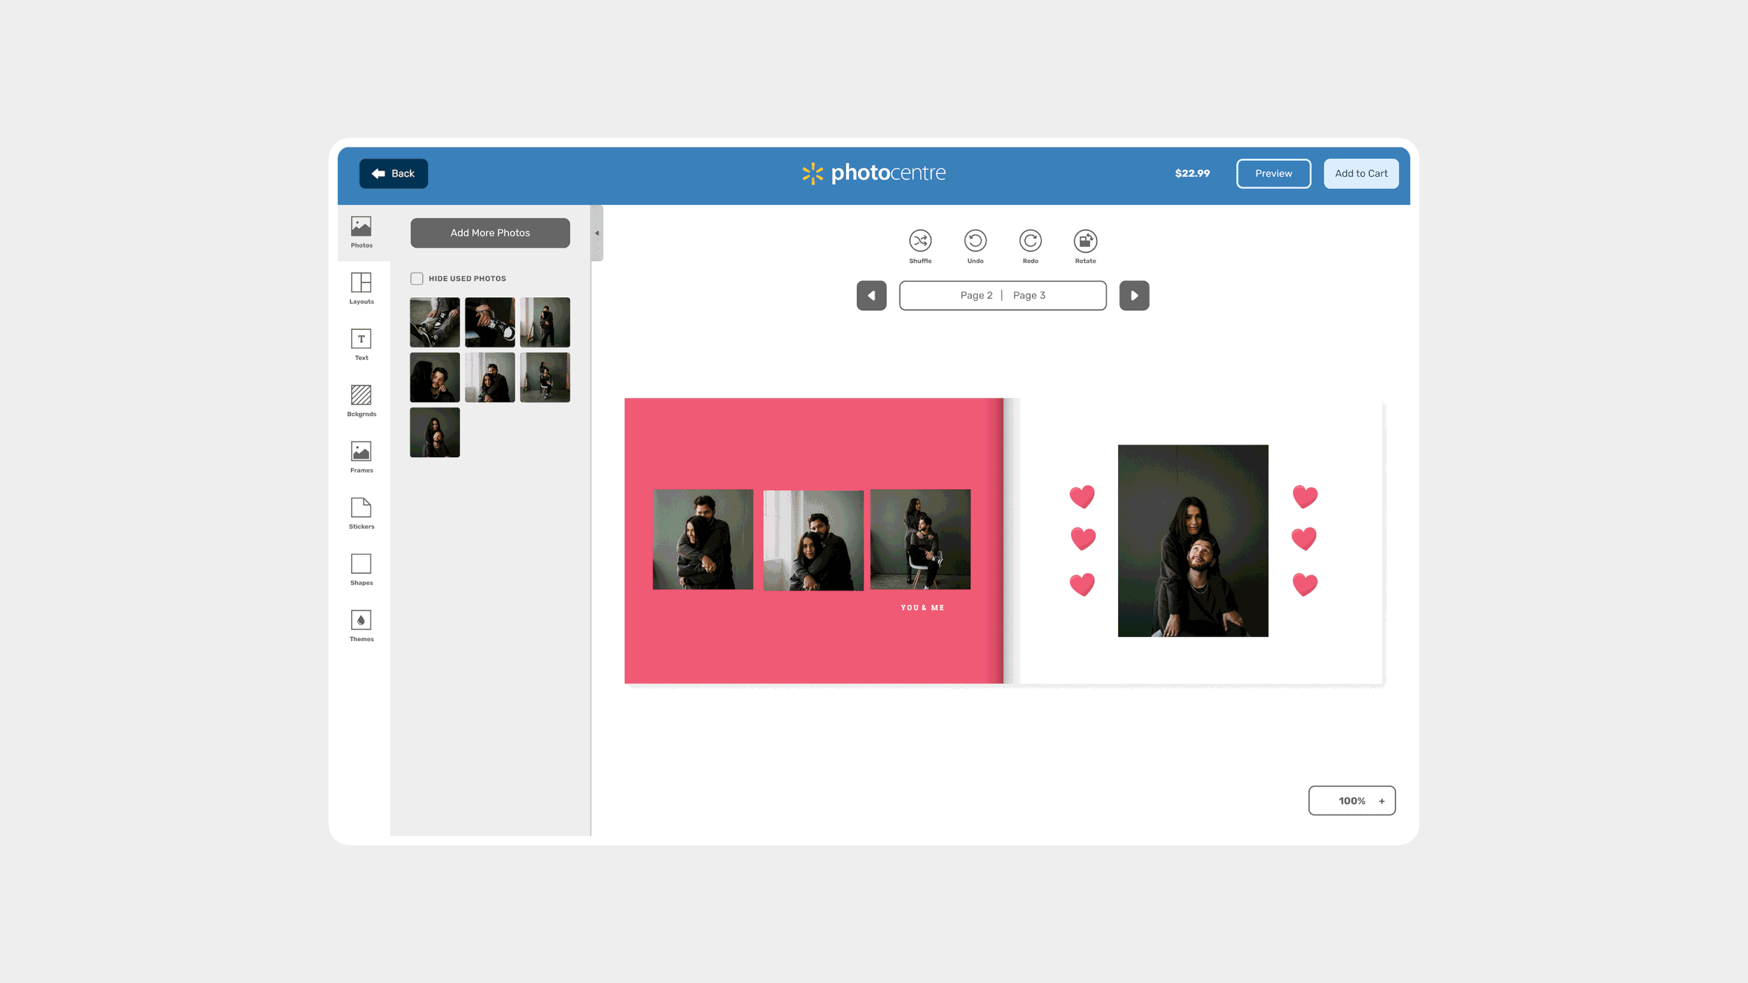Click the Add to Cart button
Viewport: 1748px width, 983px height.
pyautogui.click(x=1361, y=173)
